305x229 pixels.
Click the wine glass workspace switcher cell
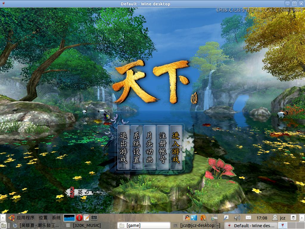[283, 225]
